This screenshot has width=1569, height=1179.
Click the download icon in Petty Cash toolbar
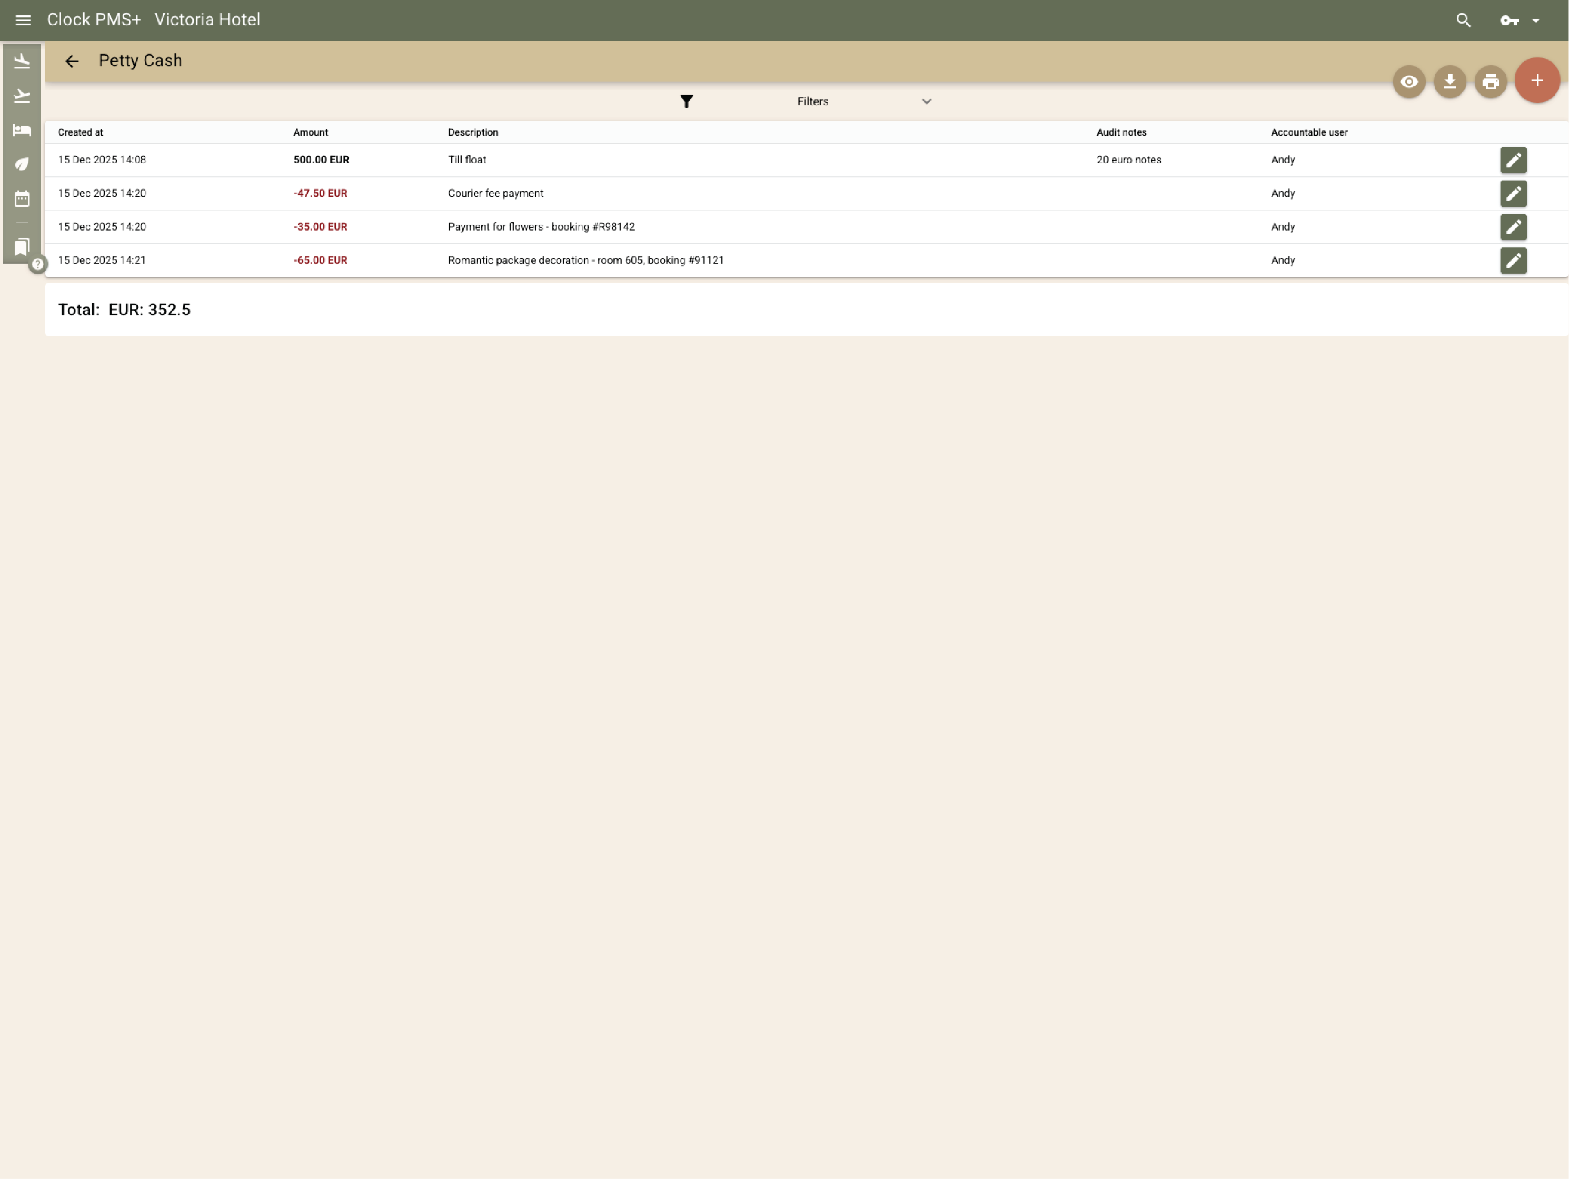click(1449, 82)
